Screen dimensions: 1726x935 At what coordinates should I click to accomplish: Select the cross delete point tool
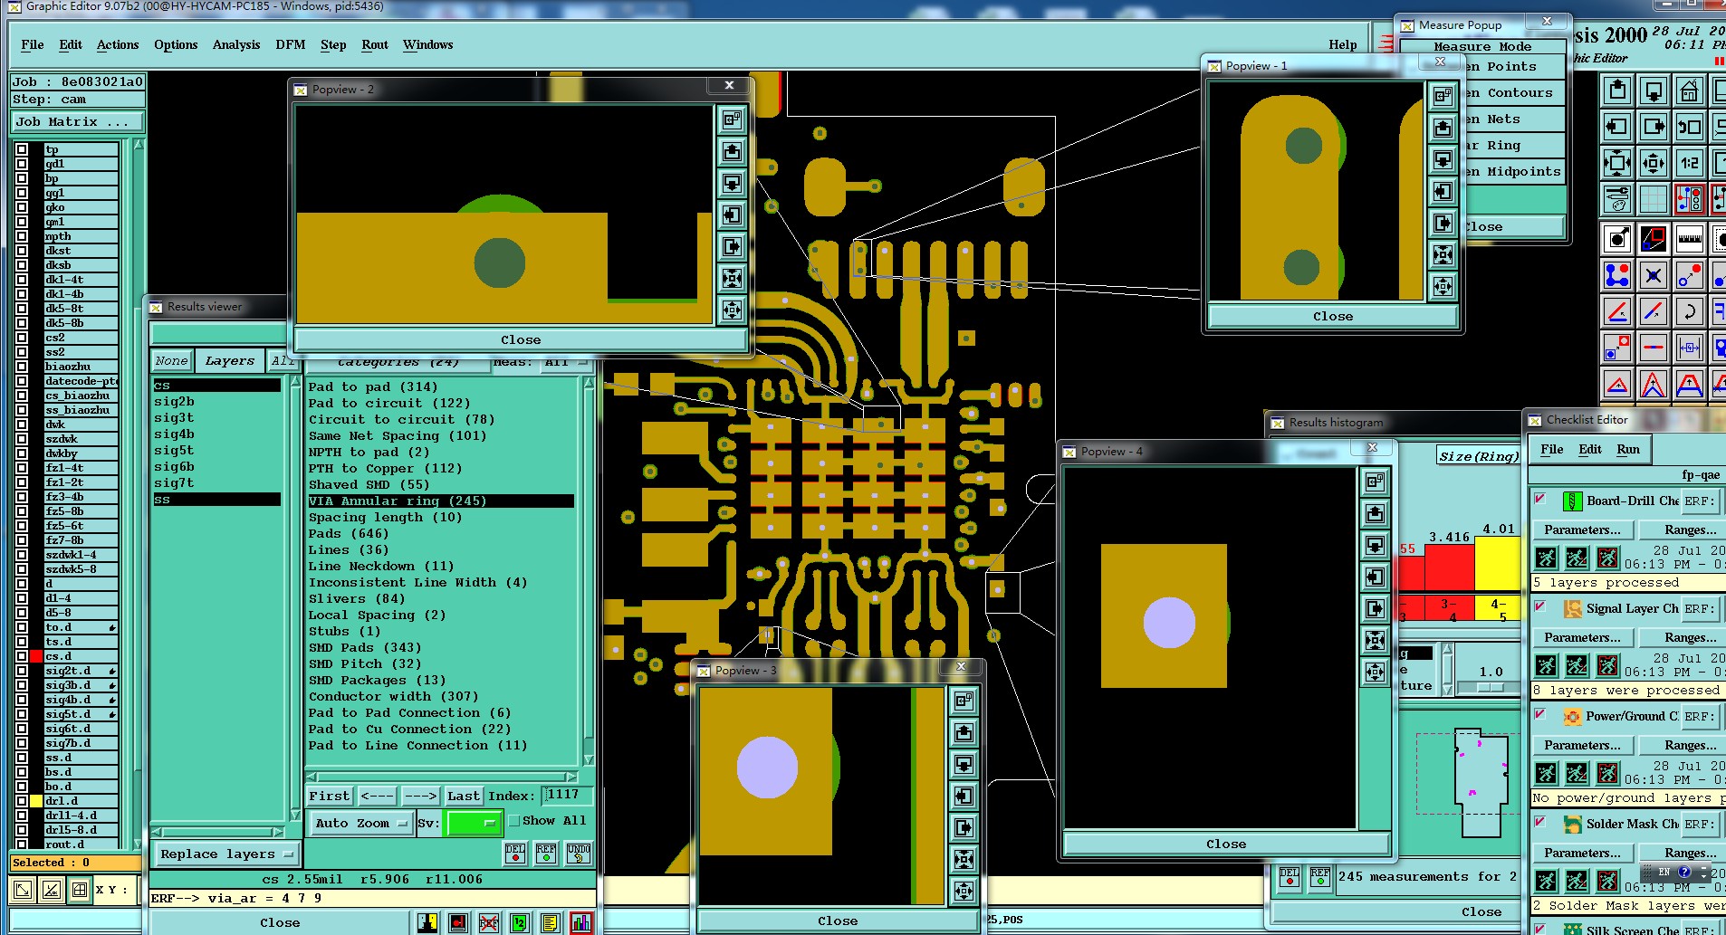(1654, 275)
